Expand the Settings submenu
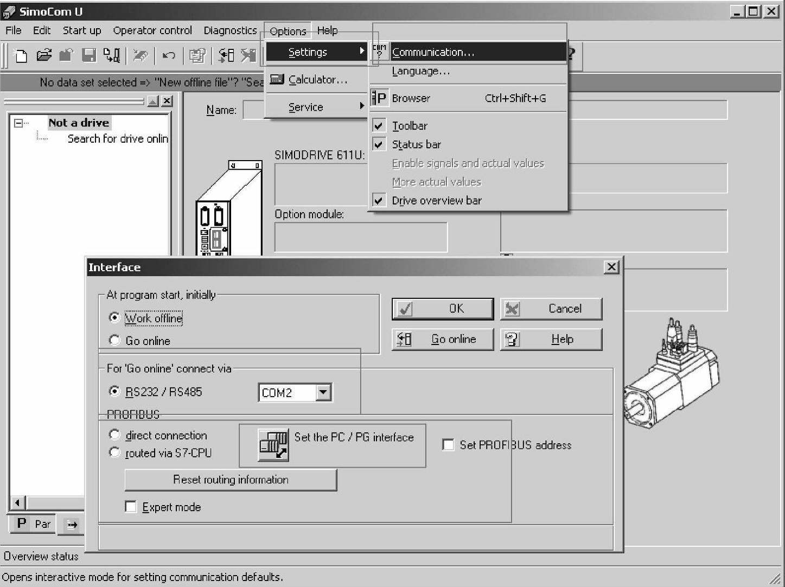The width and height of the screenshot is (785, 587). [317, 52]
